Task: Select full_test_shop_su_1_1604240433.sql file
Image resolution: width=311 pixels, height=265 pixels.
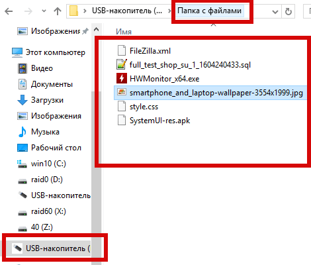Action: (190, 65)
